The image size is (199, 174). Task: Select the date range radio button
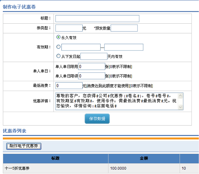coord(58,47)
